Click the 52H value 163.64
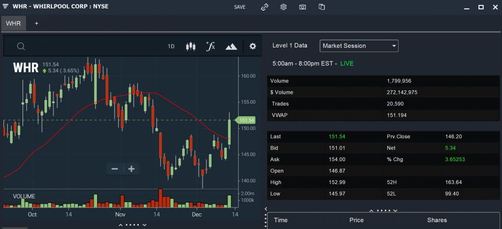The image size is (502, 229). tap(453, 183)
